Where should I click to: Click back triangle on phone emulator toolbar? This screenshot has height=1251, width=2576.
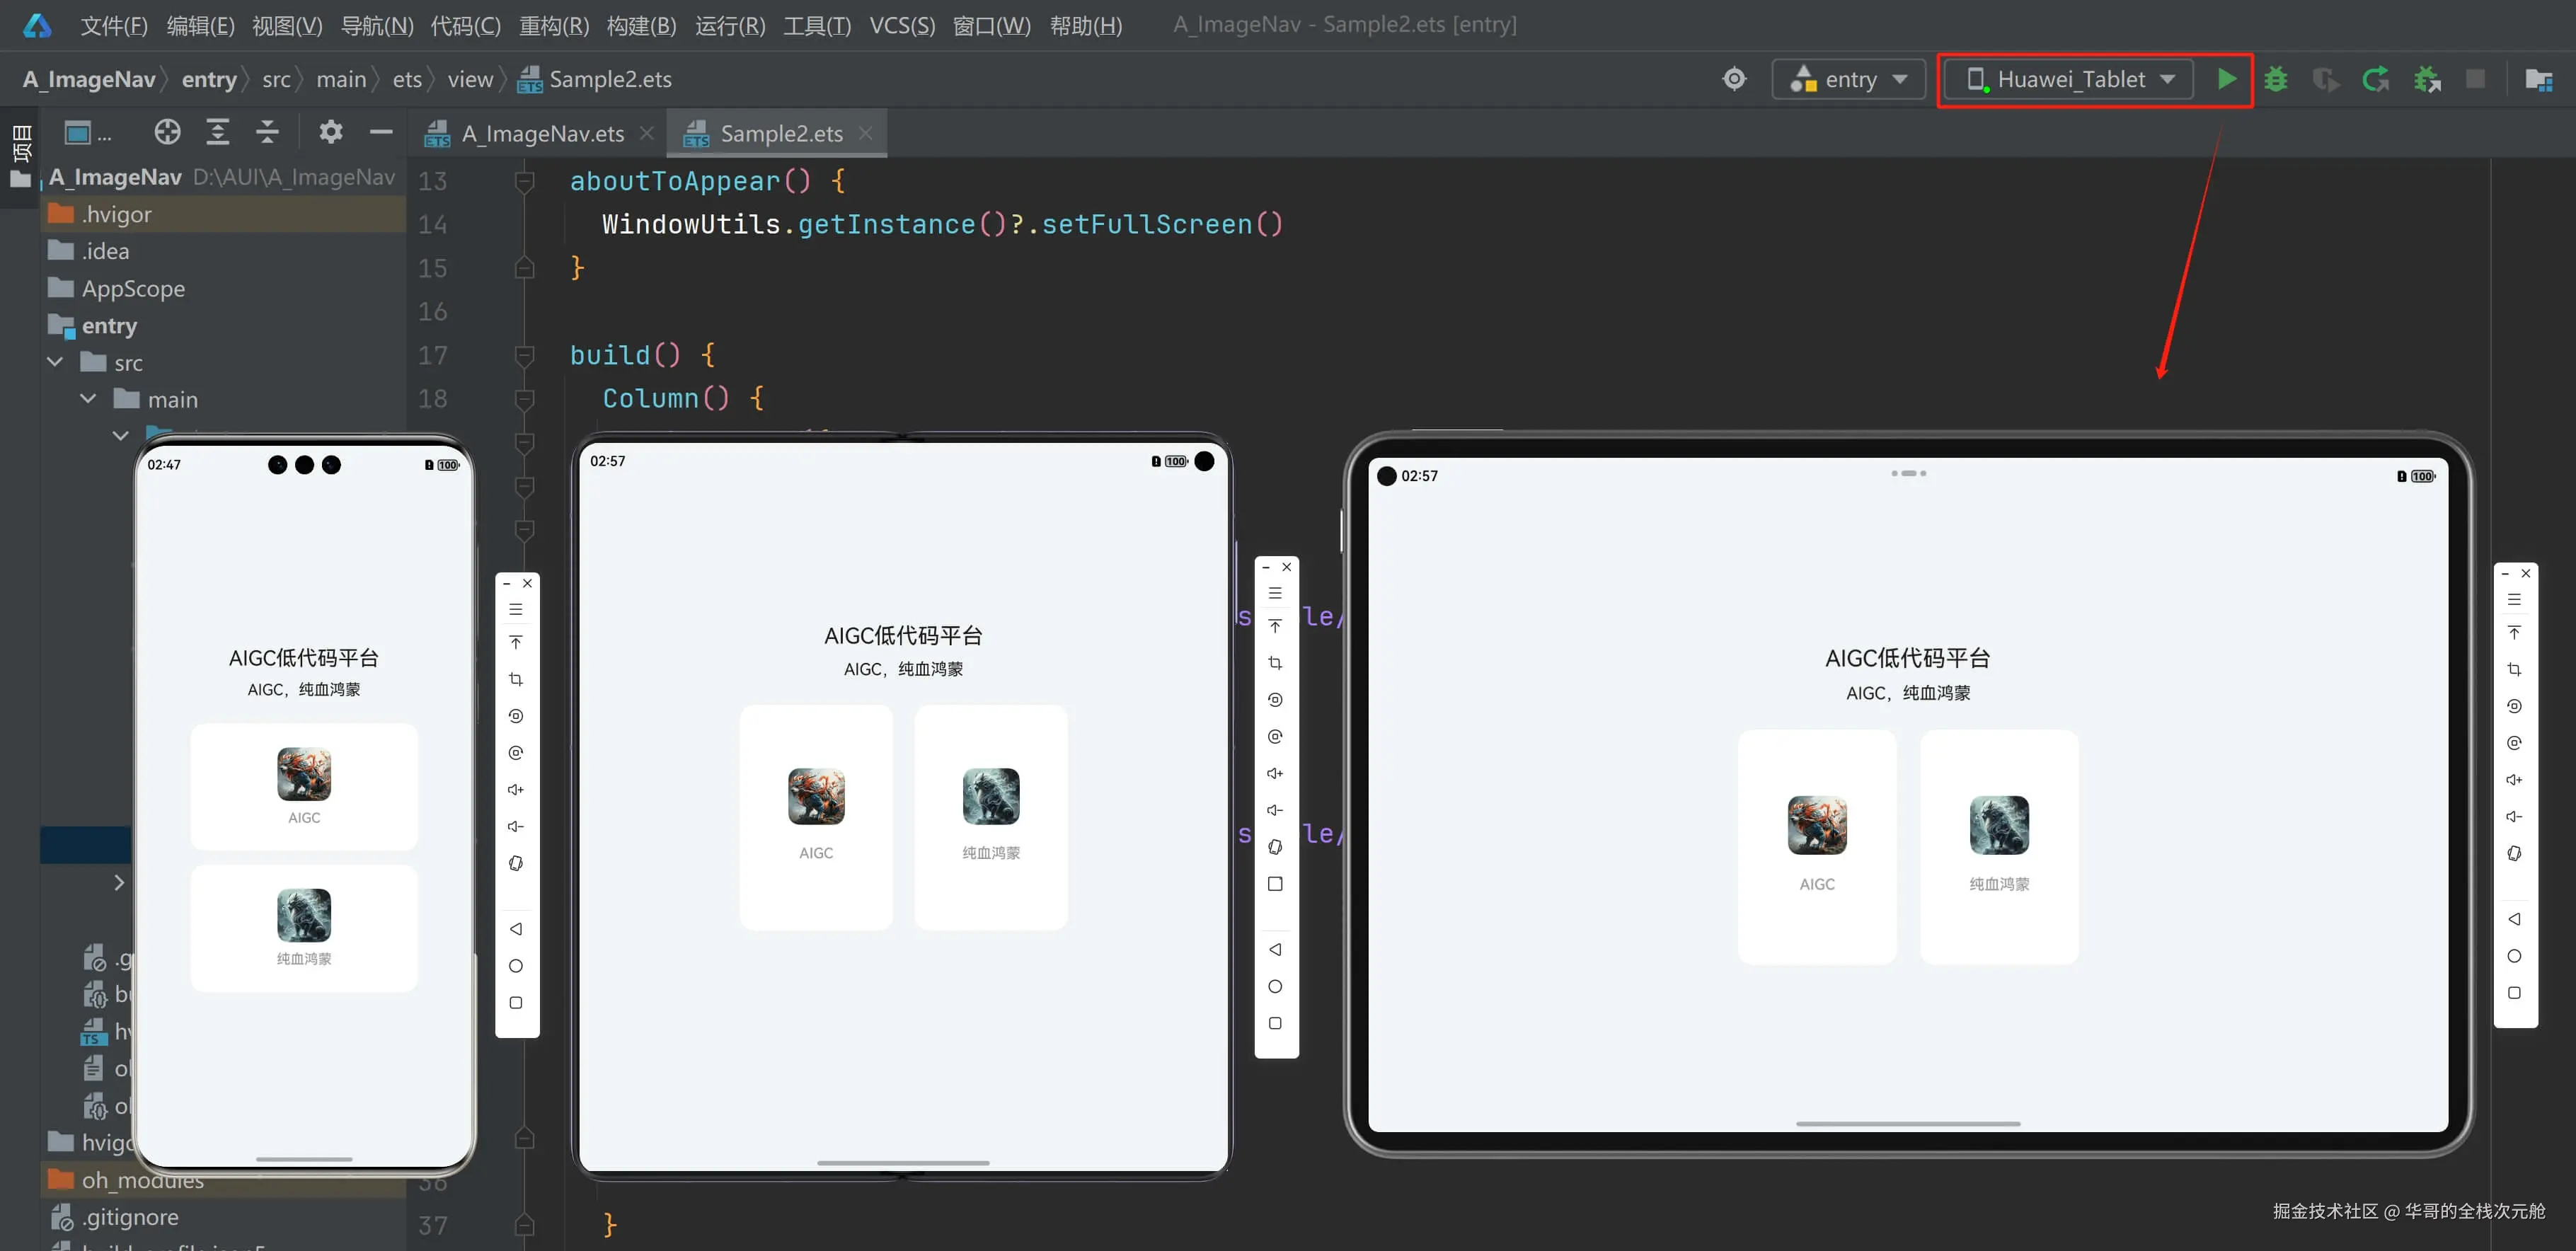click(516, 929)
